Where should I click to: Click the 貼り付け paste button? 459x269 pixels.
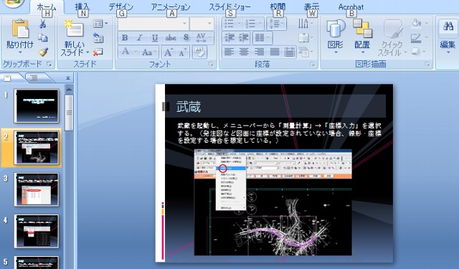coord(20,37)
